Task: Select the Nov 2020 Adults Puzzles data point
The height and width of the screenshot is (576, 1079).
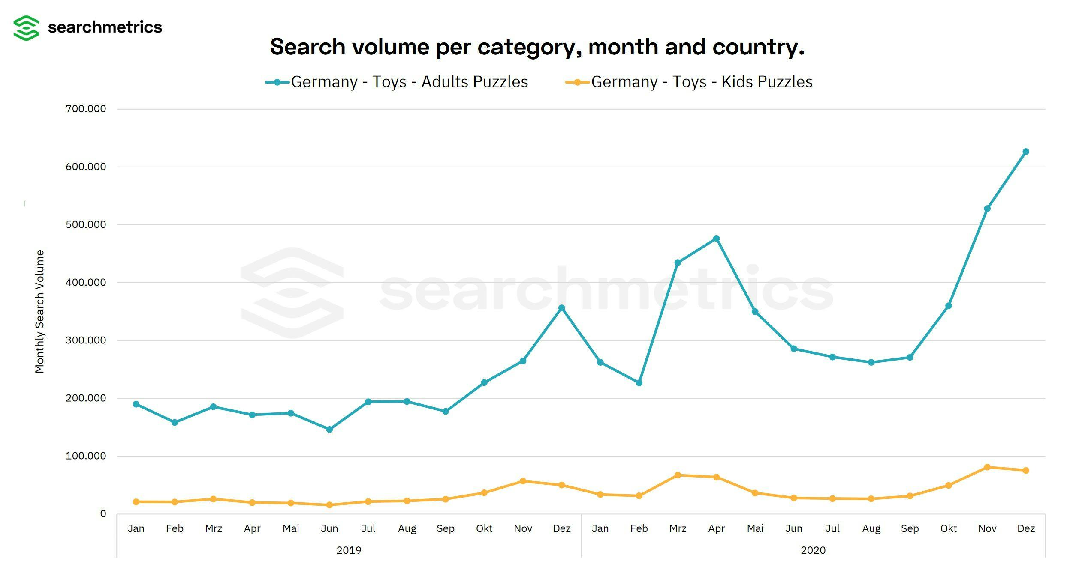Action: coord(987,209)
